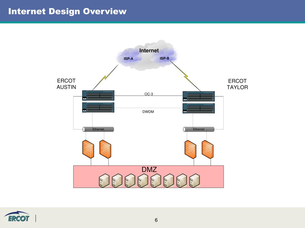Viewport: 305px width, 228px height.
Task: Click the lower Austin router device
Action: click(98, 107)
